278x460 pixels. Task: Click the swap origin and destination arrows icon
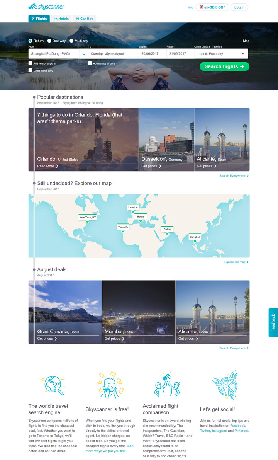tap(83, 54)
